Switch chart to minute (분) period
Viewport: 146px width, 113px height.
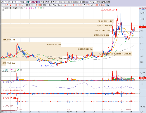pos(49,2)
